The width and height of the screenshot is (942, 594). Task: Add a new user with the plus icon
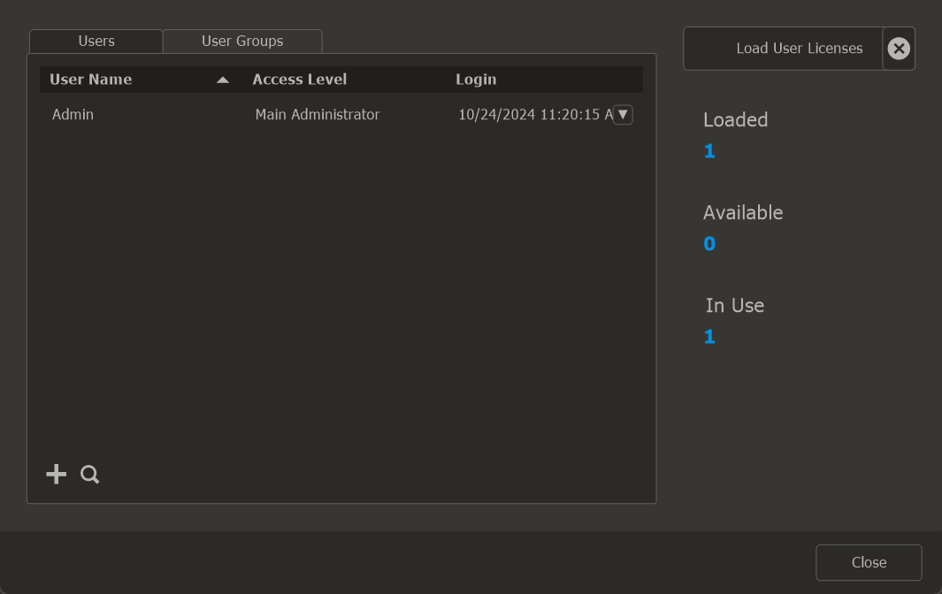pyautogui.click(x=56, y=474)
